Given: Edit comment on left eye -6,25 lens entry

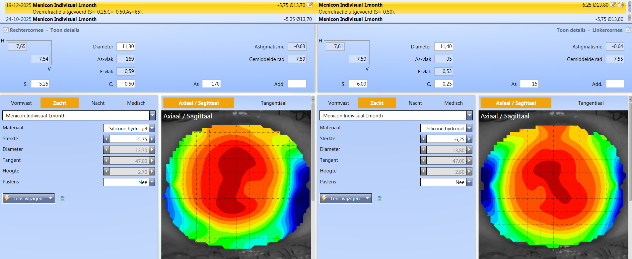Looking at the screenshot, I should tap(613, 5).
